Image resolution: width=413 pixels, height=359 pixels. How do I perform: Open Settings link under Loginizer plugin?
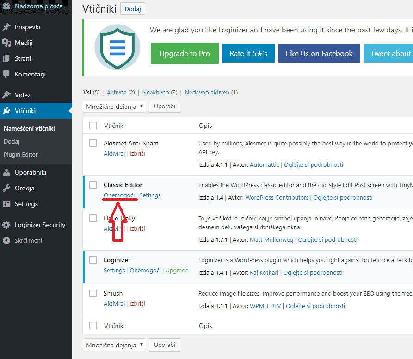[114, 271]
